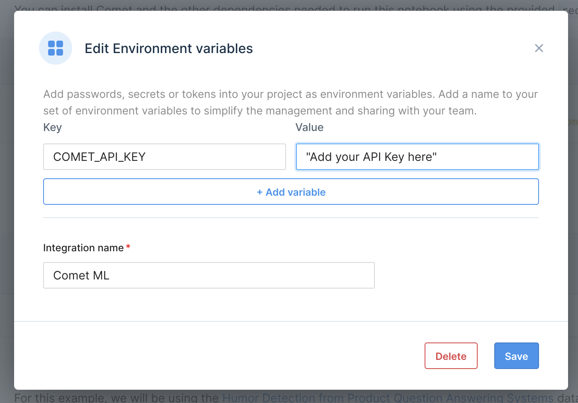The height and width of the screenshot is (403, 578).
Task: Save the environment variables
Action: (x=516, y=356)
